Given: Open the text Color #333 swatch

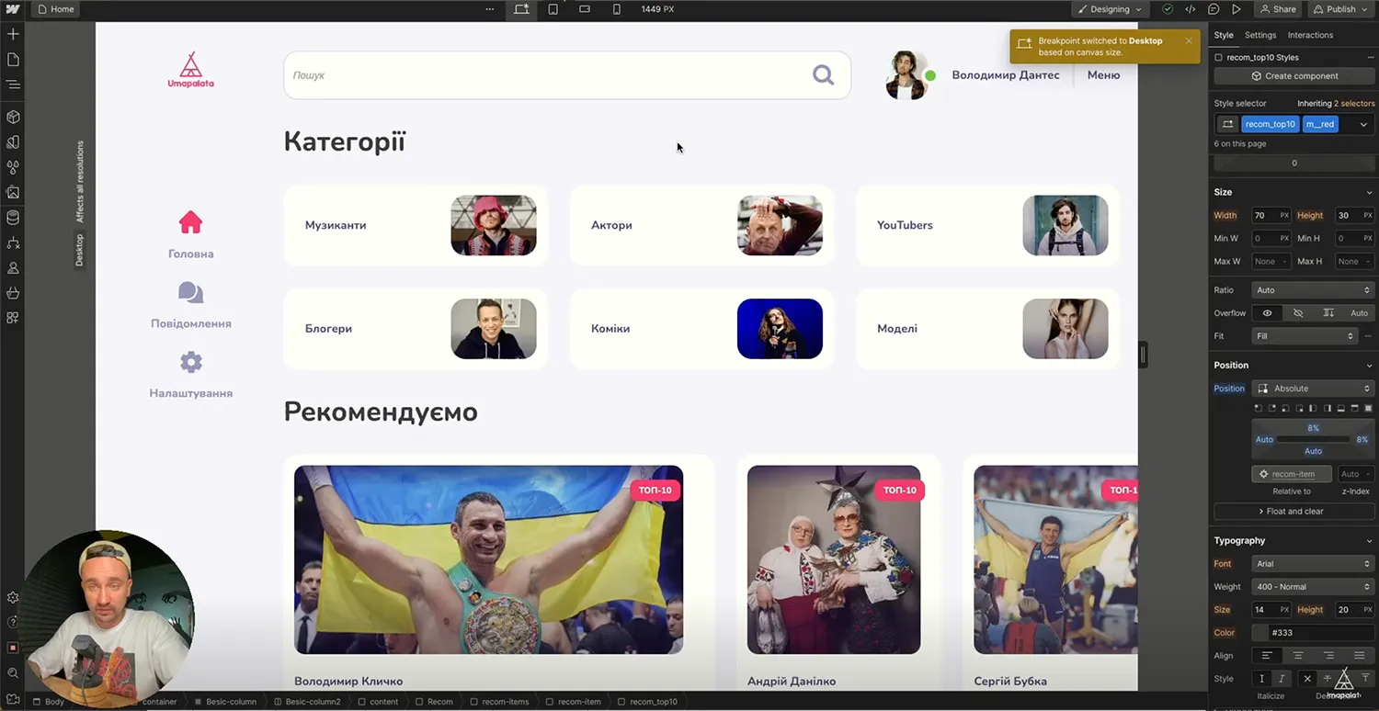Looking at the screenshot, I should tap(1260, 633).
